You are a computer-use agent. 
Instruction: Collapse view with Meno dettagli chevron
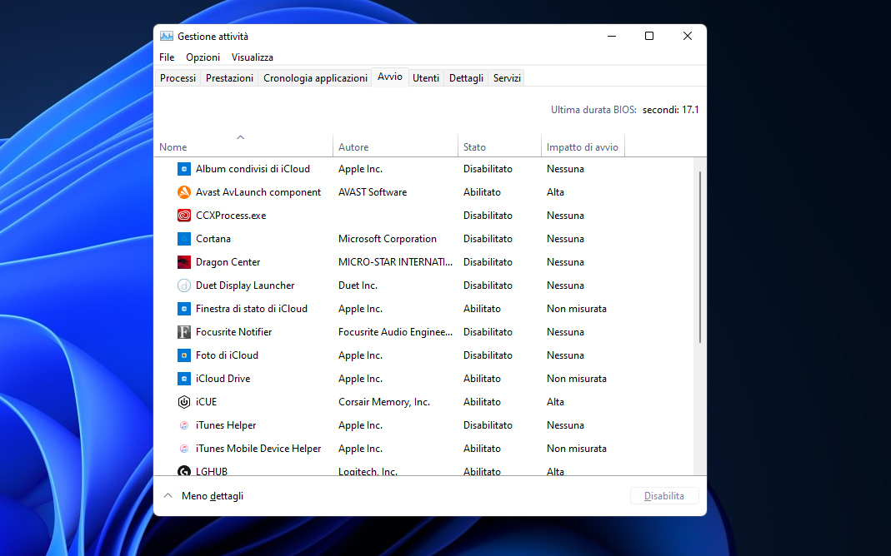168,496
